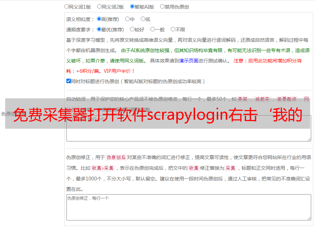Set 语义相似度 to 低
Image resolution: width=315 pixels, height=227 pixels.
point(143,19)
